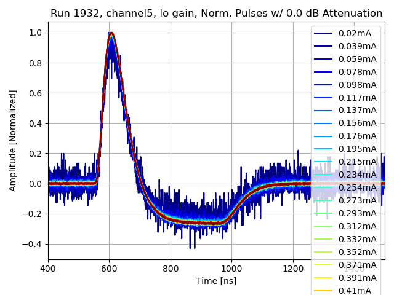
Task: Click the 1000 tick on the time axis
Action: 231,269
